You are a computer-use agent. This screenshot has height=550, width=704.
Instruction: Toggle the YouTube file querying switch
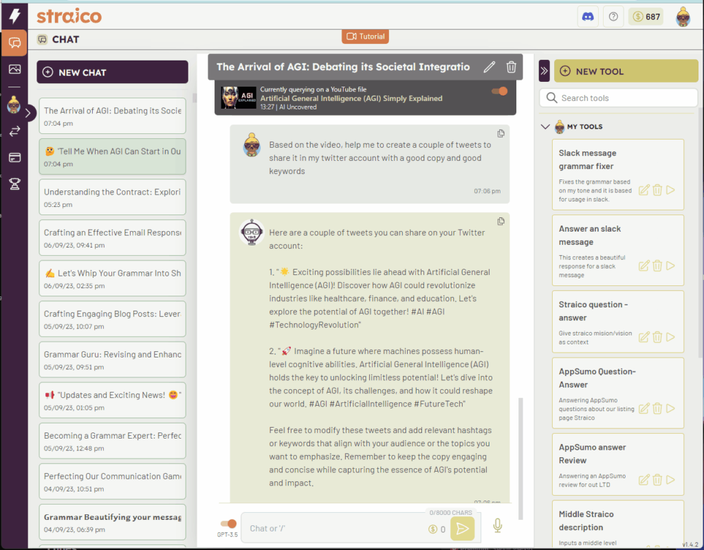tap(499, 91)
